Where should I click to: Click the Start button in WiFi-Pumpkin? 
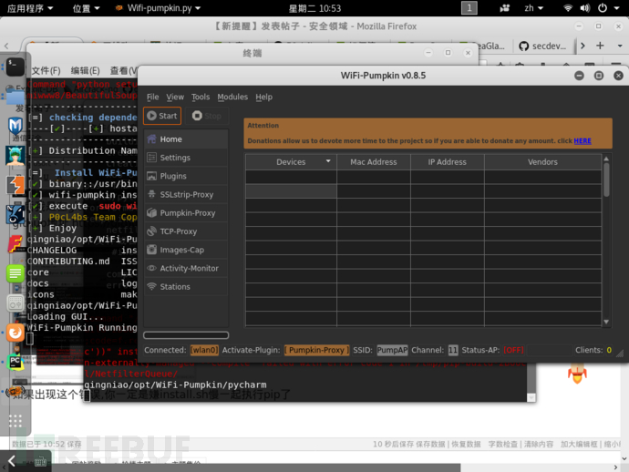tap(162, 116)
